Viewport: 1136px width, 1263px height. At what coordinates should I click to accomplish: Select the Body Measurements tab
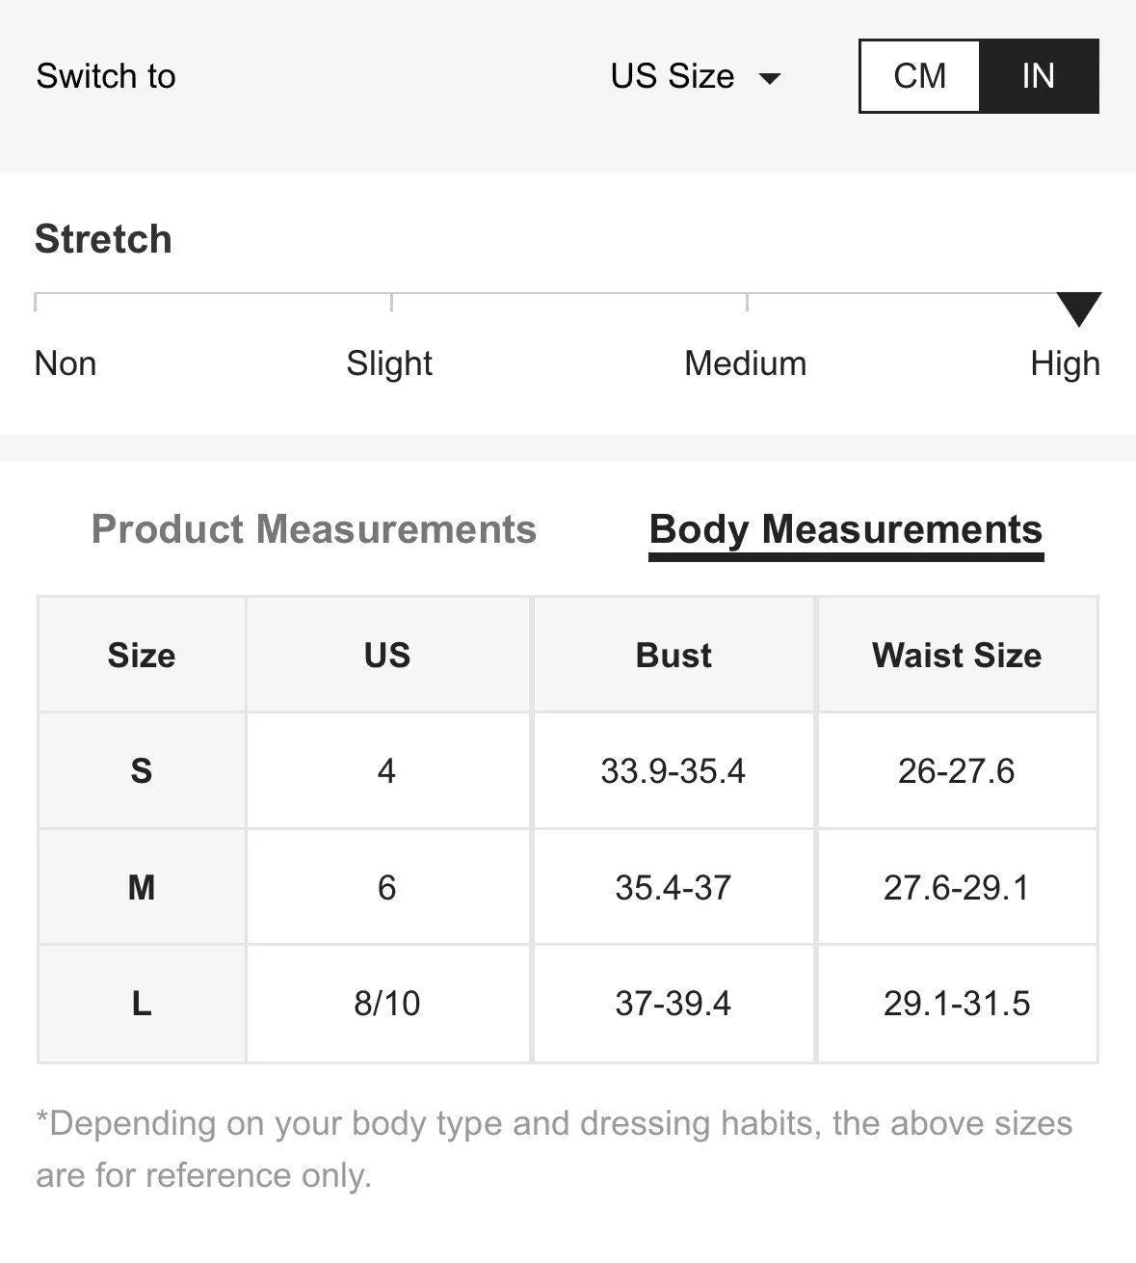pyautogui.click(x=846, y=530)
